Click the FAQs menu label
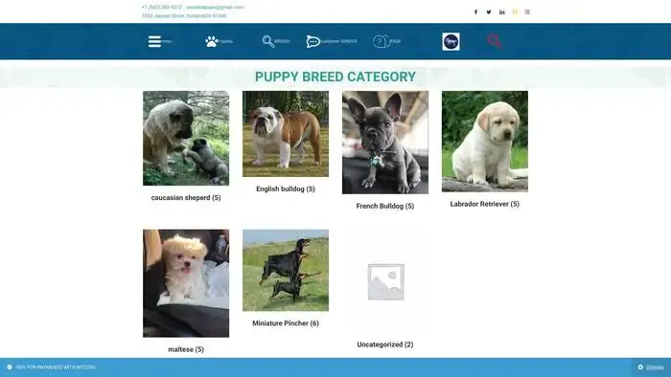Image resolution: width=671 pixels, height=377 pixels. (x=395, y=41)
